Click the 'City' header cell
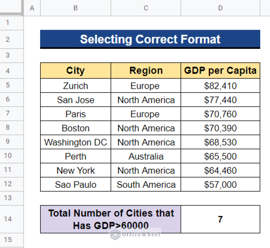This screenshot has height=248, width=270. (x=76, y=71)
